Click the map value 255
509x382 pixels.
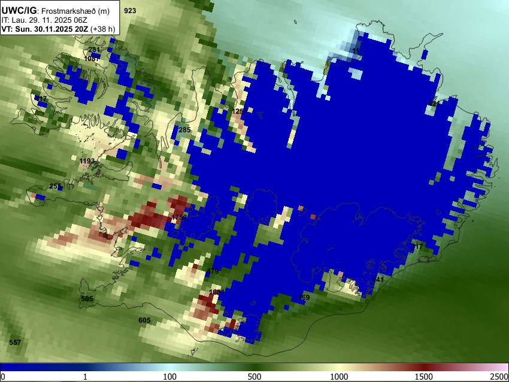(56, 186)
